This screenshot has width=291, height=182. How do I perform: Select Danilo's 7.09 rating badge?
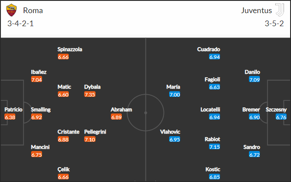[x=255, y=79]
